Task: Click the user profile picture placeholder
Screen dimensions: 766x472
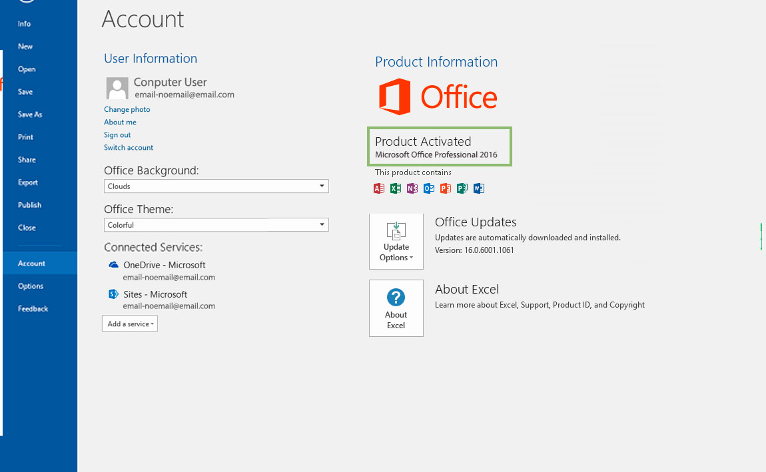Action: click(x=117, y=88)
